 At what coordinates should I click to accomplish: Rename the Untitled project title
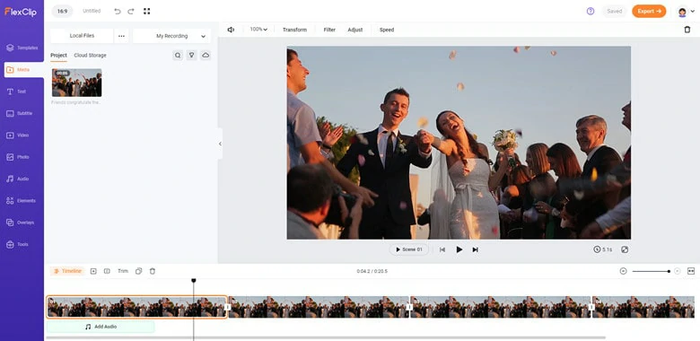(92, 11)
